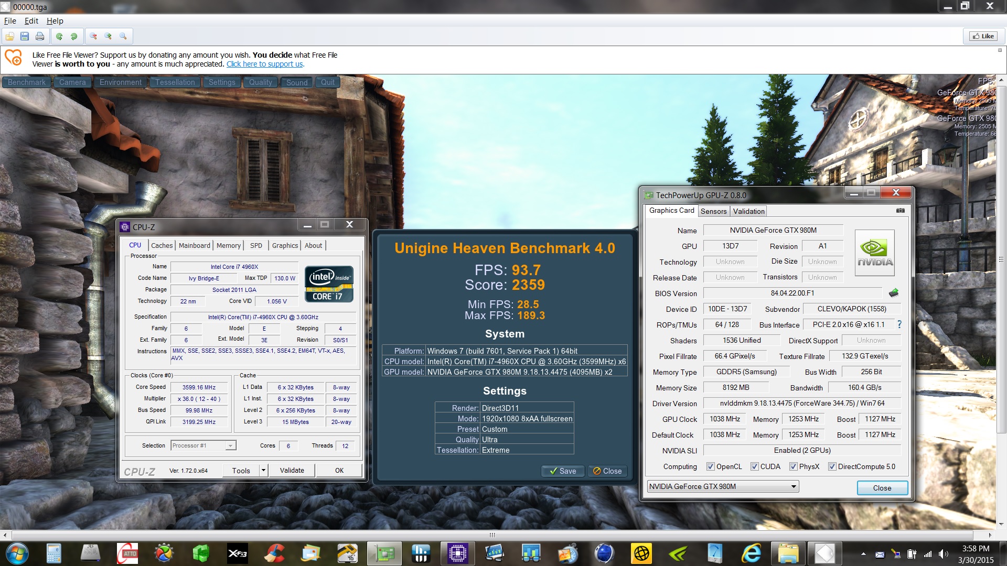Click the Tessellation menu in Heaven
This screenshot has height=566, width=1007.
click(175, 82)
